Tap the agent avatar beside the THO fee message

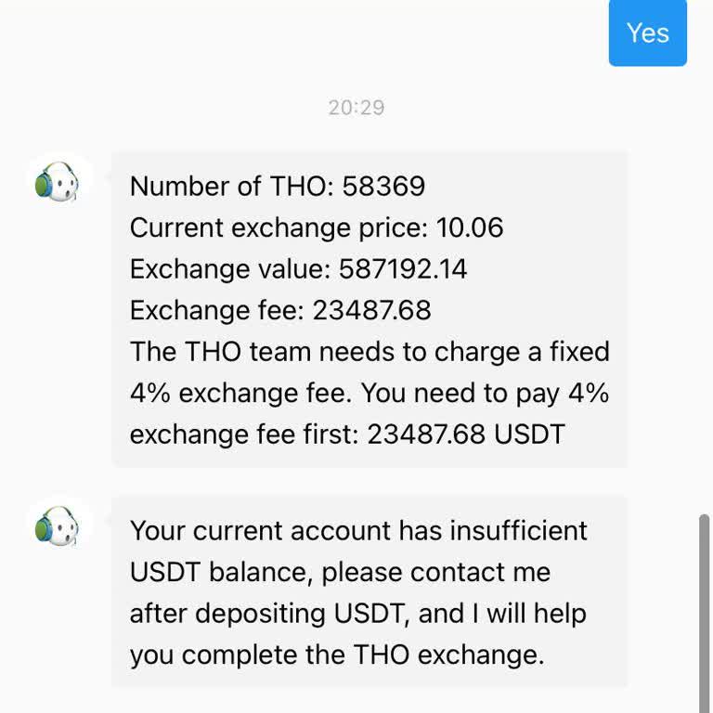[58, 184]
